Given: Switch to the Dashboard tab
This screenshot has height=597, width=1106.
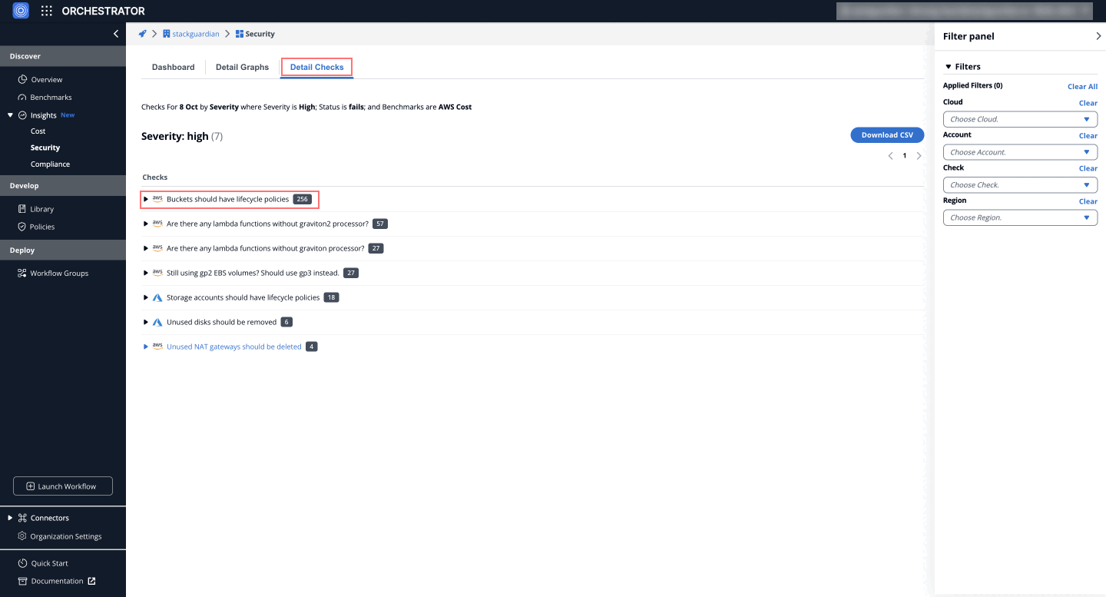Looking at the screenshot, I should pos(173,67).
